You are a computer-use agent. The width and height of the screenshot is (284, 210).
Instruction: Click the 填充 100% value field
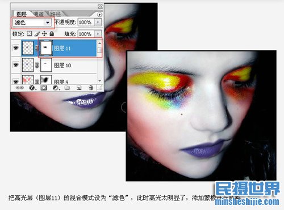86,34
